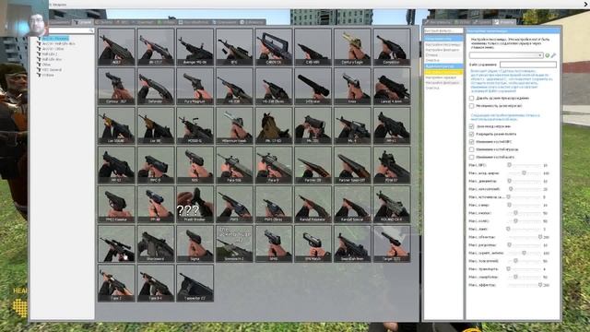Select the yellow-highlighted admin settings entry

443,72
